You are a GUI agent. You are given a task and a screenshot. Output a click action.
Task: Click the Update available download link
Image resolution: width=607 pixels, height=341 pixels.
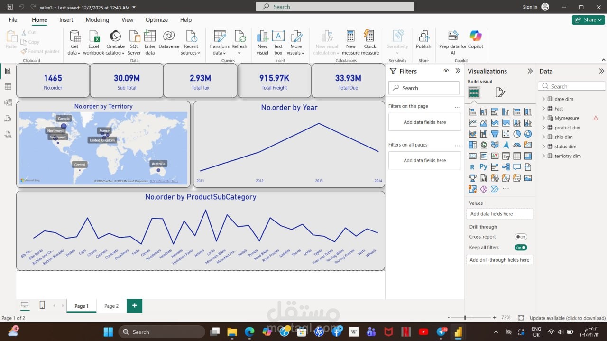(x=568, y=318)
